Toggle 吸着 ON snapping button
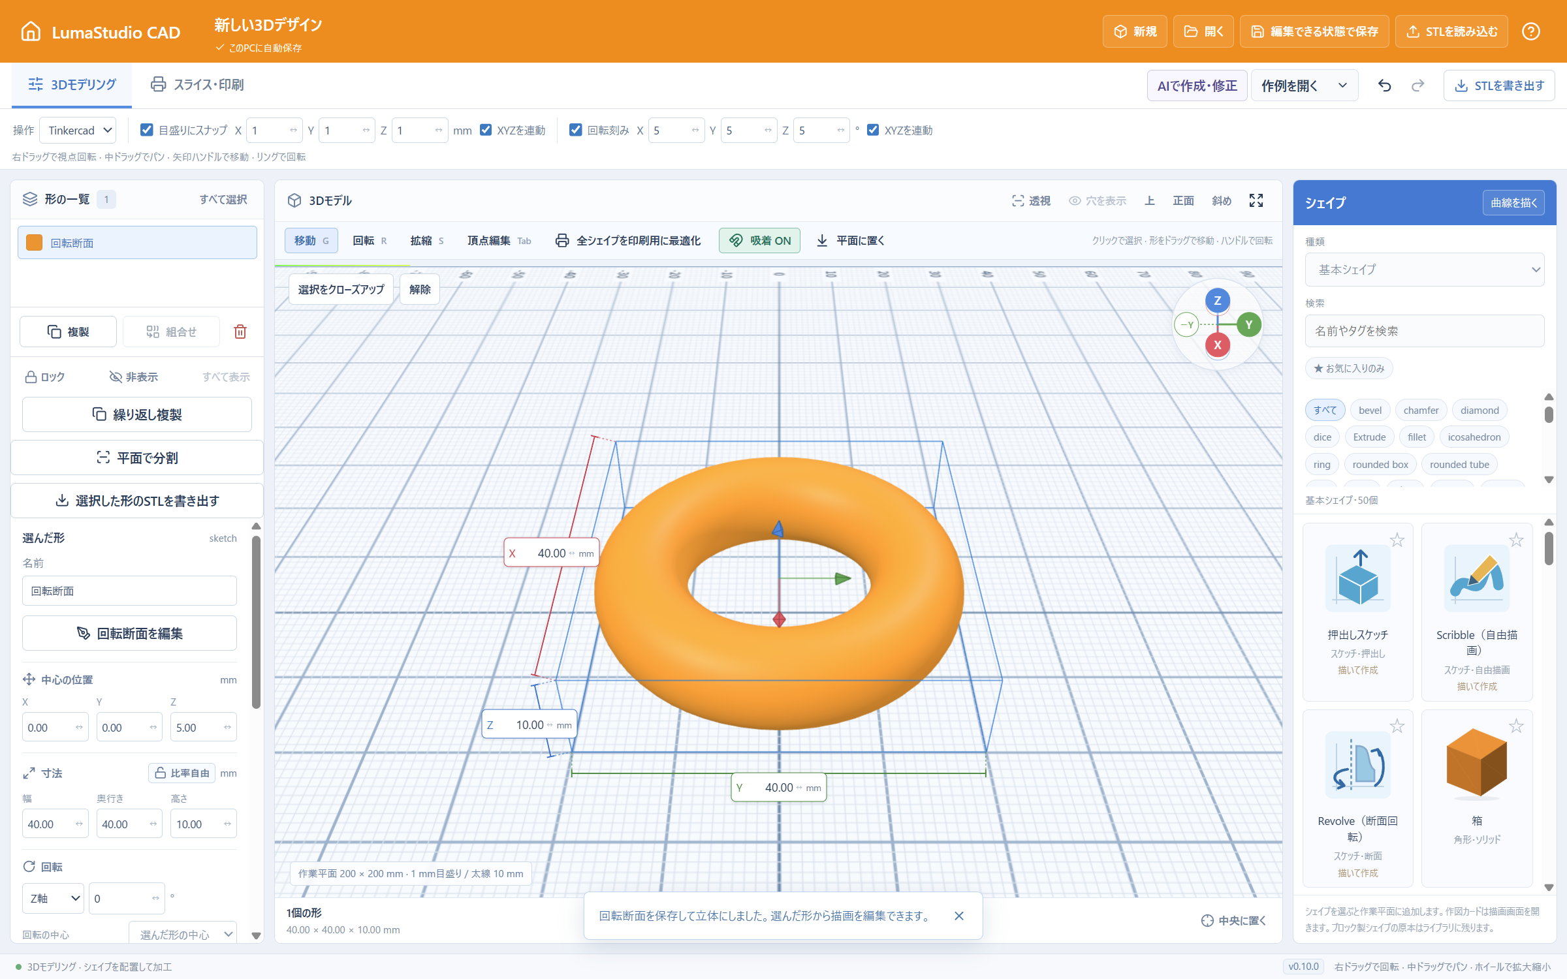 (x=759, y=240)
